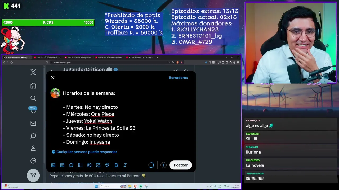The height and width of the screenshot is (190, 339).
Task: Add another post to the thread
Action: pyautogui.click(x=163, y=165)
